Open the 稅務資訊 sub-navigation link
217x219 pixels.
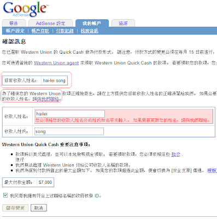point(90,31)
